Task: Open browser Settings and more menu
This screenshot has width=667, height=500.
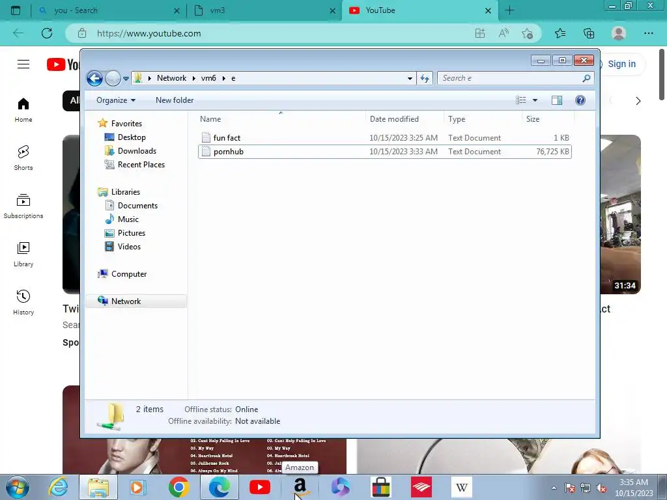Action: tap(648, 33)
